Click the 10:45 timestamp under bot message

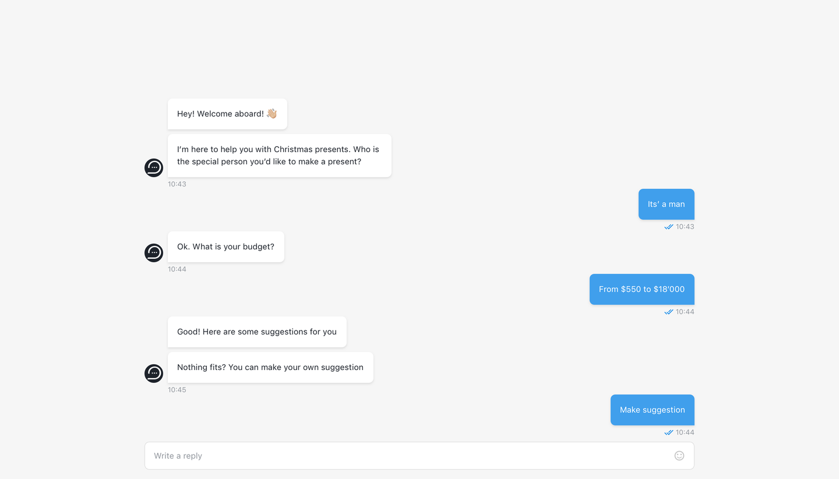[177, 390]
